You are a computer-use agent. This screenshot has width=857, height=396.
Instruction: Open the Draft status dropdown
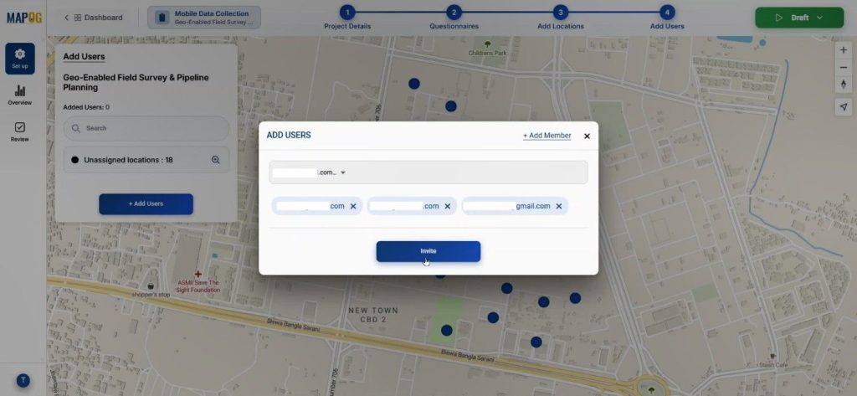tap(799, 18)
